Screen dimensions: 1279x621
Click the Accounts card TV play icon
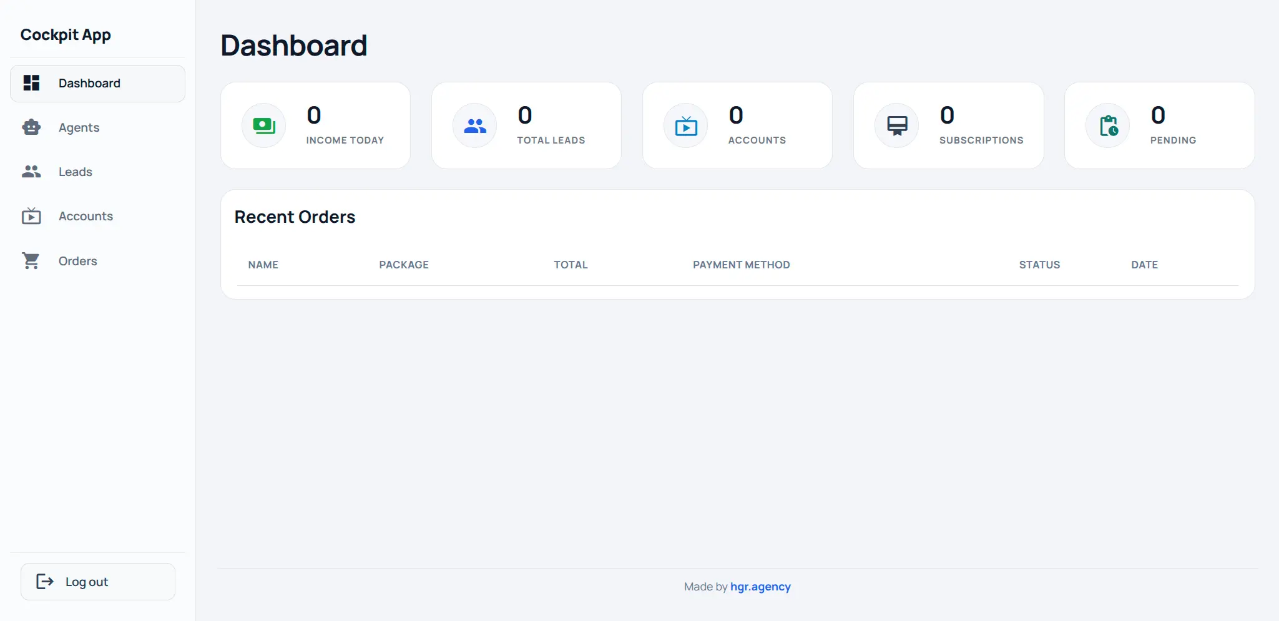685,125
